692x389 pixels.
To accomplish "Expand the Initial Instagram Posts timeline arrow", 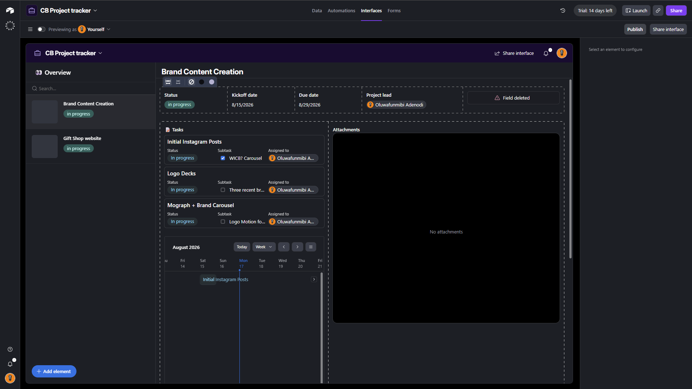I will point(314,279).
